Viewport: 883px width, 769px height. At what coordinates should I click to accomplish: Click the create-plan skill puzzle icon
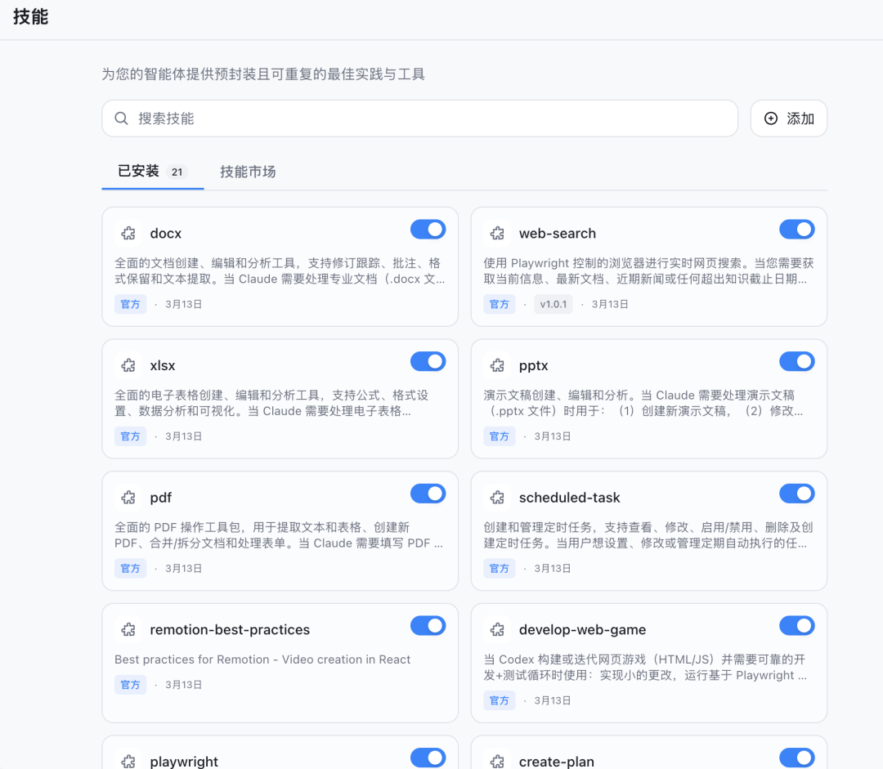(x=497, y=761)
